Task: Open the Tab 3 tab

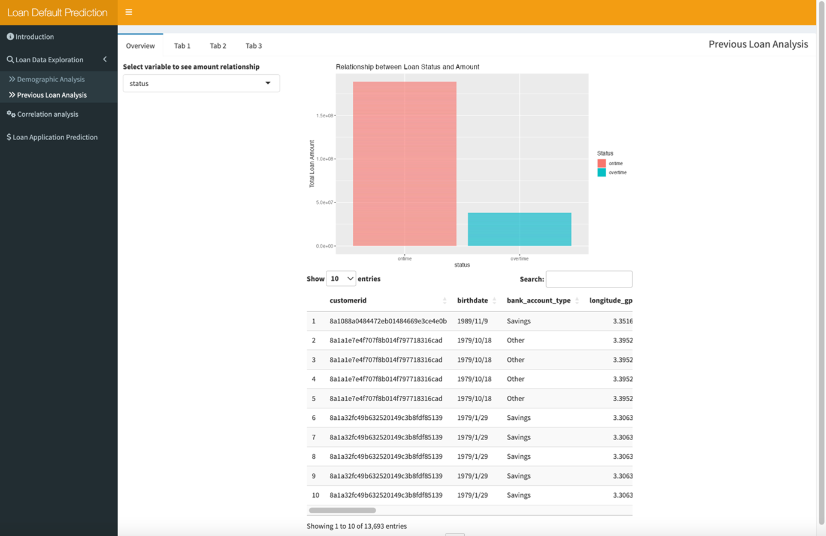Action: tap(253, 46)
